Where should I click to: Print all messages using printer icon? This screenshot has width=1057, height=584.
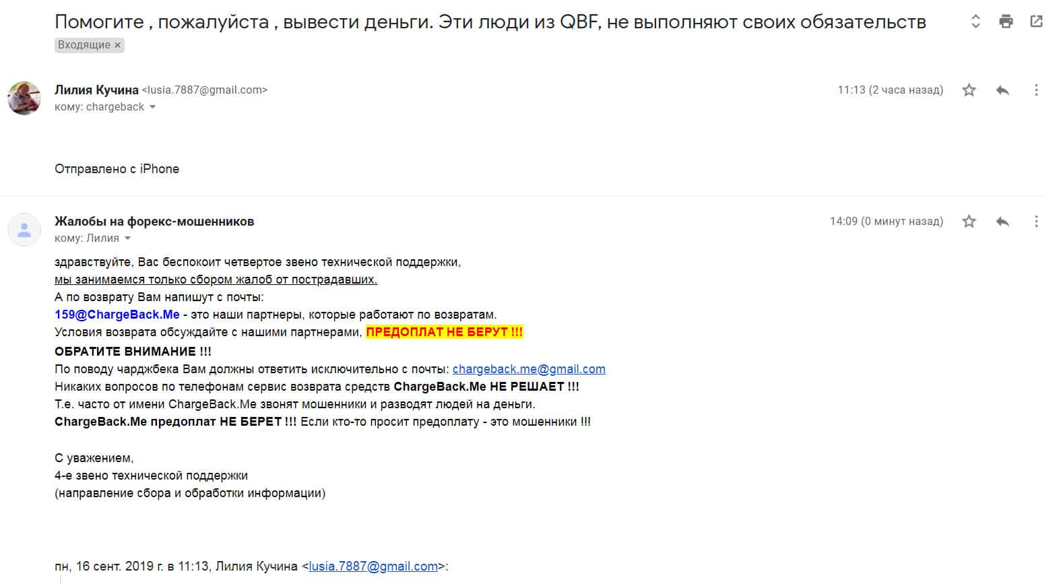(x=1006, y=22)
